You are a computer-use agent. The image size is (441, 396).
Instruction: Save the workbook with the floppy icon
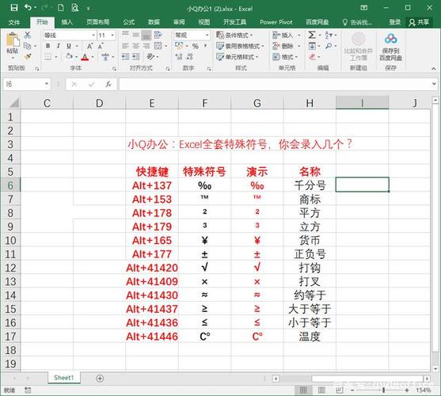[x=13, y=8]
